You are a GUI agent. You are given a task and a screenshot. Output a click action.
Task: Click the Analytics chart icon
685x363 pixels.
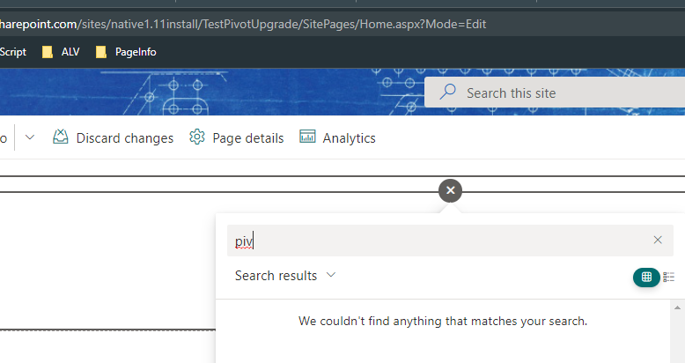pyautogui.click(x=307, y=137)
